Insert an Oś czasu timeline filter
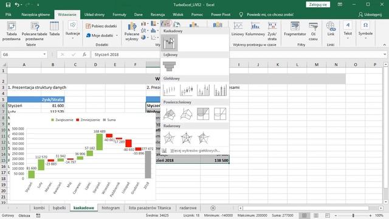 (x=314, y=31)
